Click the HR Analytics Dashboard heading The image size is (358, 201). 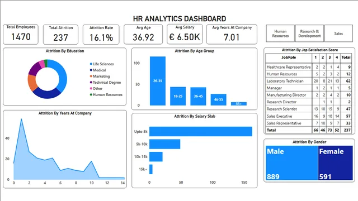tap(180, 18)
